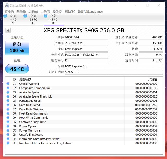The image size is (167, 159).
Task: Click the transfer mode field PCIe 3.0 x4
Action: coord(86,55)
